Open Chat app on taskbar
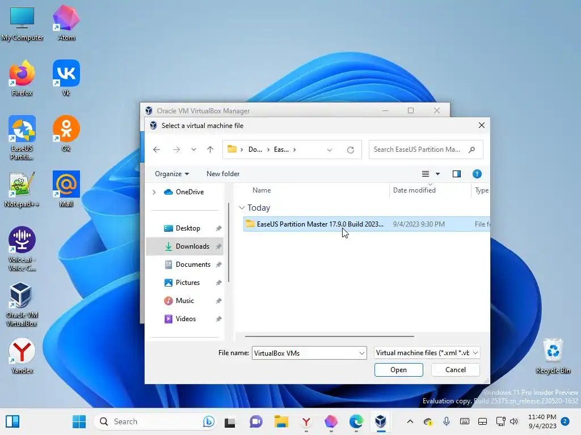The image size is (581, 435). click(256, 421)
